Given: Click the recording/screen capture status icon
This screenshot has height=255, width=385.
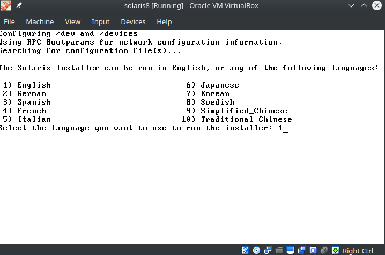Looking at the screenshot, I should 301,251.
